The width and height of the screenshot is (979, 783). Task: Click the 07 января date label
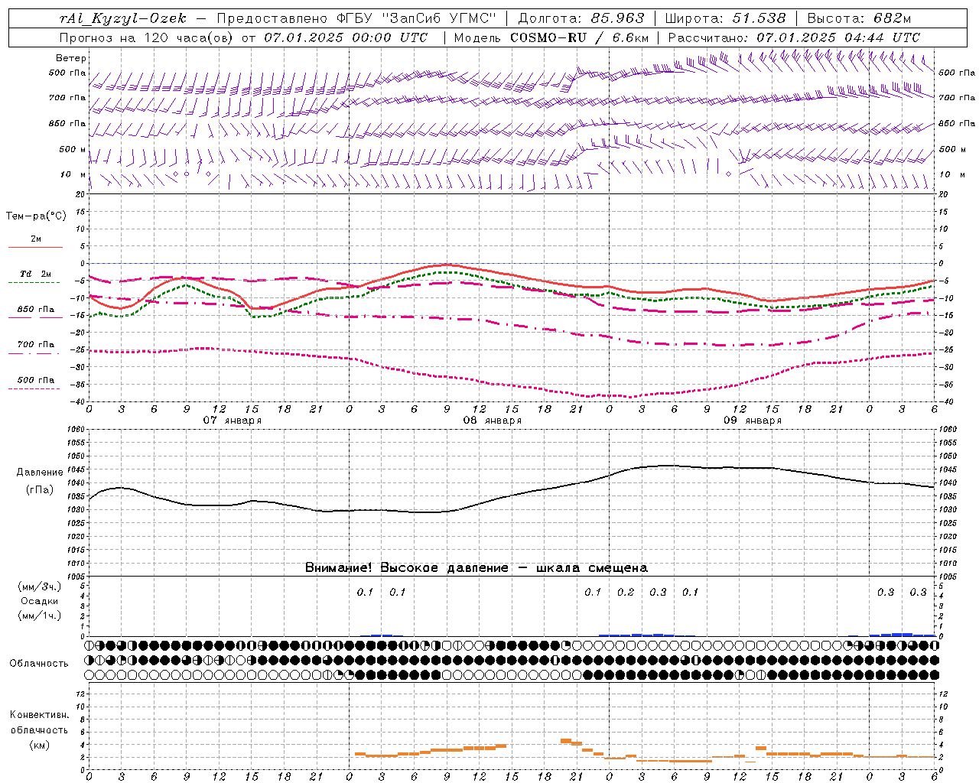232,421
